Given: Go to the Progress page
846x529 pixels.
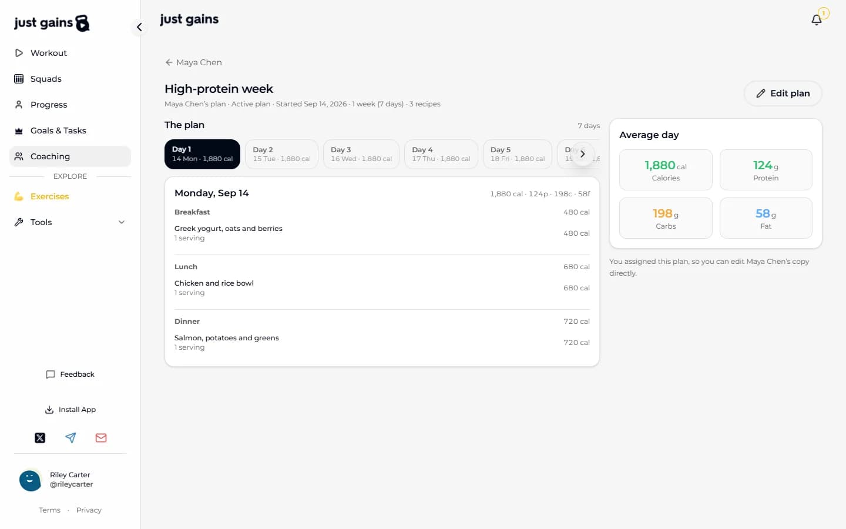Looking at the screenshot, I should point(70,105).
